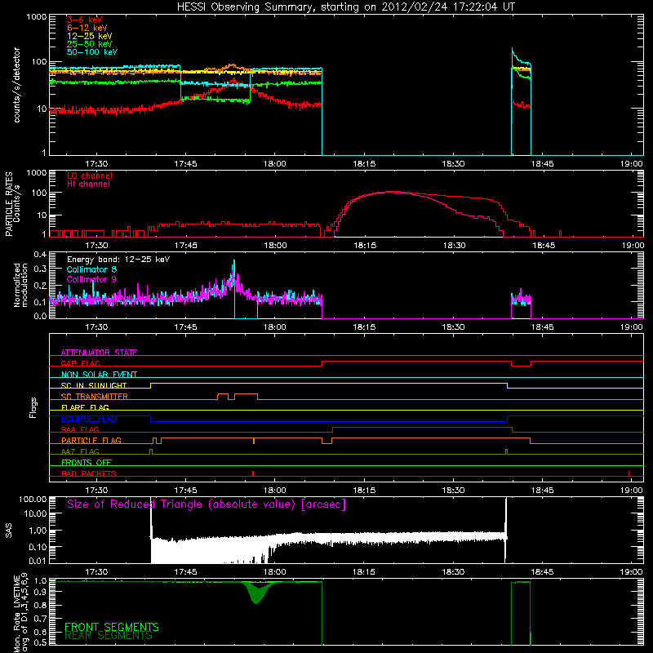Click the ECLIPSE FLAG label
653x653 pixels.
tap(89, 419)
